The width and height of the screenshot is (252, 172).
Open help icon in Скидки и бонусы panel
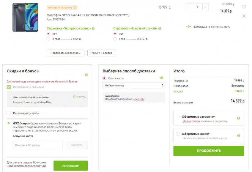click(x=86, y=75)
